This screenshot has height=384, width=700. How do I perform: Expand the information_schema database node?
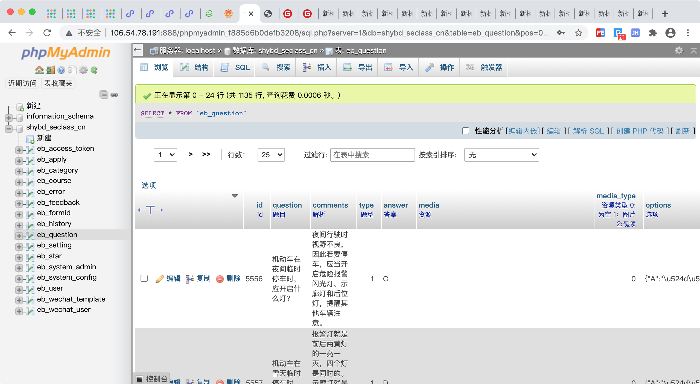click(9, 118)
